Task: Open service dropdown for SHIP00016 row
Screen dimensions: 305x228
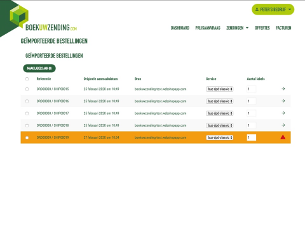Action: (x=220, y=101)
